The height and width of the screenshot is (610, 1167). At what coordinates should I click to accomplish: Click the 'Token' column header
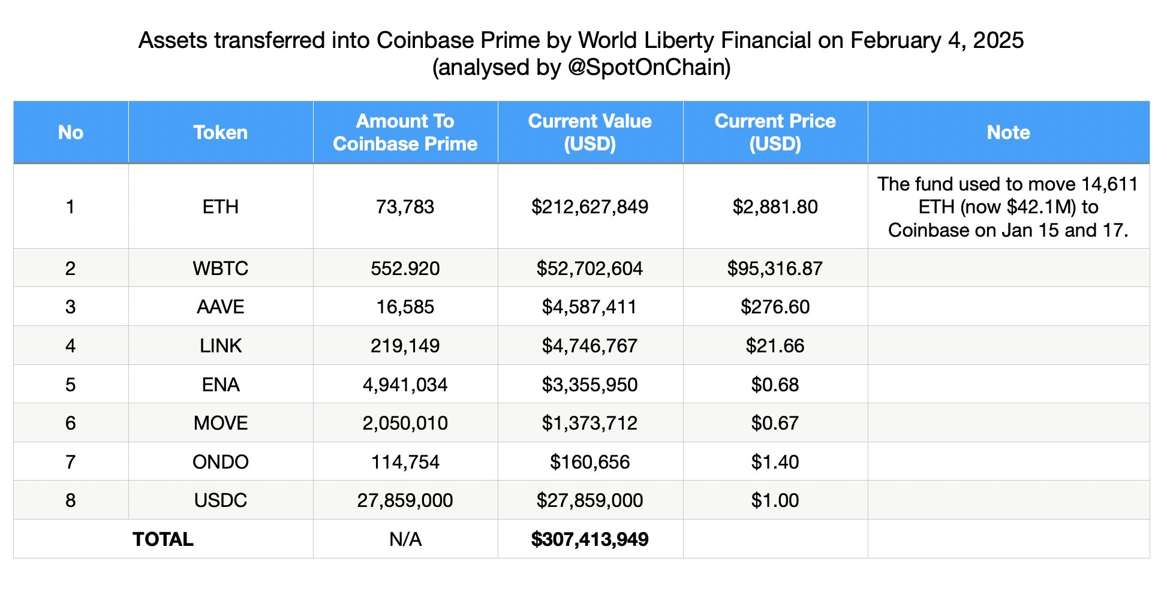[x=220, y=132]
